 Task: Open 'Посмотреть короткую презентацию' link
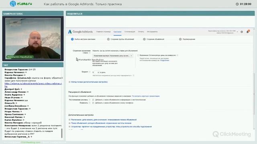146,96
